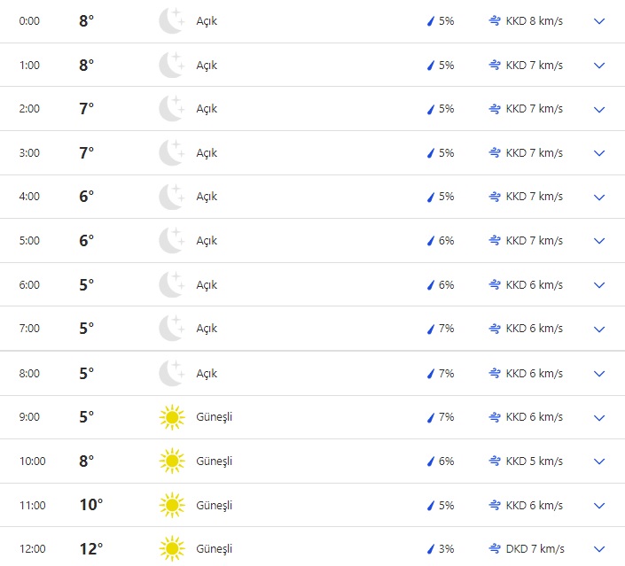Click the sun icon in the 11:00 row
The width and height of the screenshot is (625, 566).
[171, 505]
